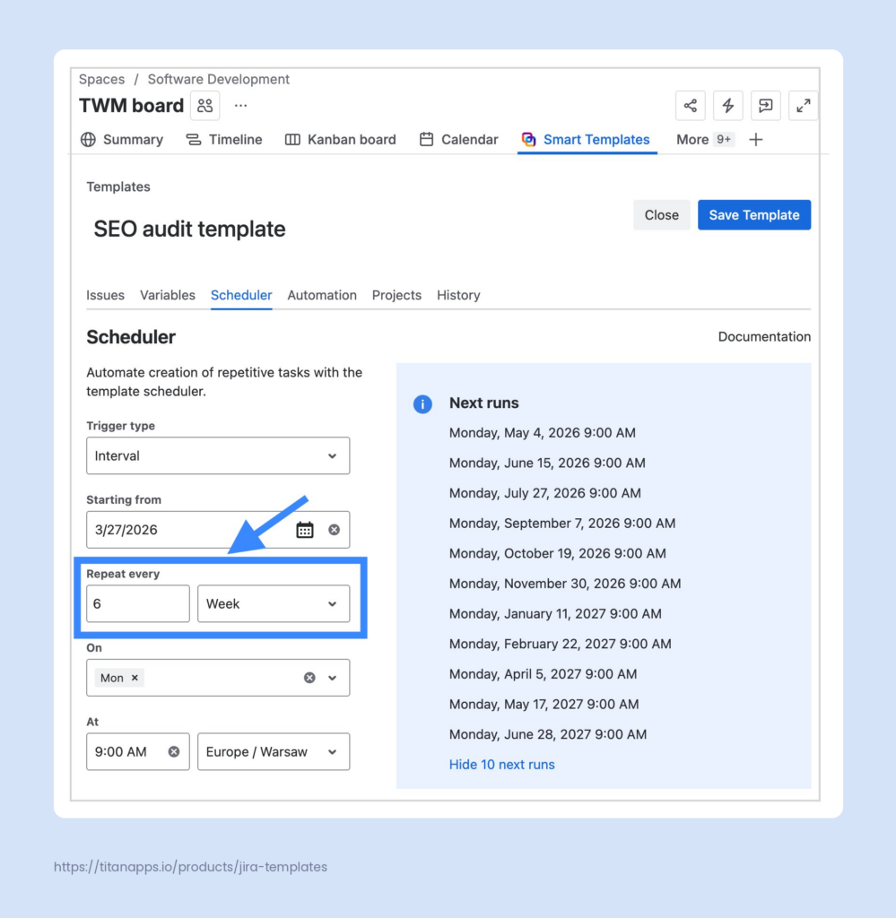
Task: Clear the 3/27/2026 date with its x icon
Action: click(x=335, y=529)
